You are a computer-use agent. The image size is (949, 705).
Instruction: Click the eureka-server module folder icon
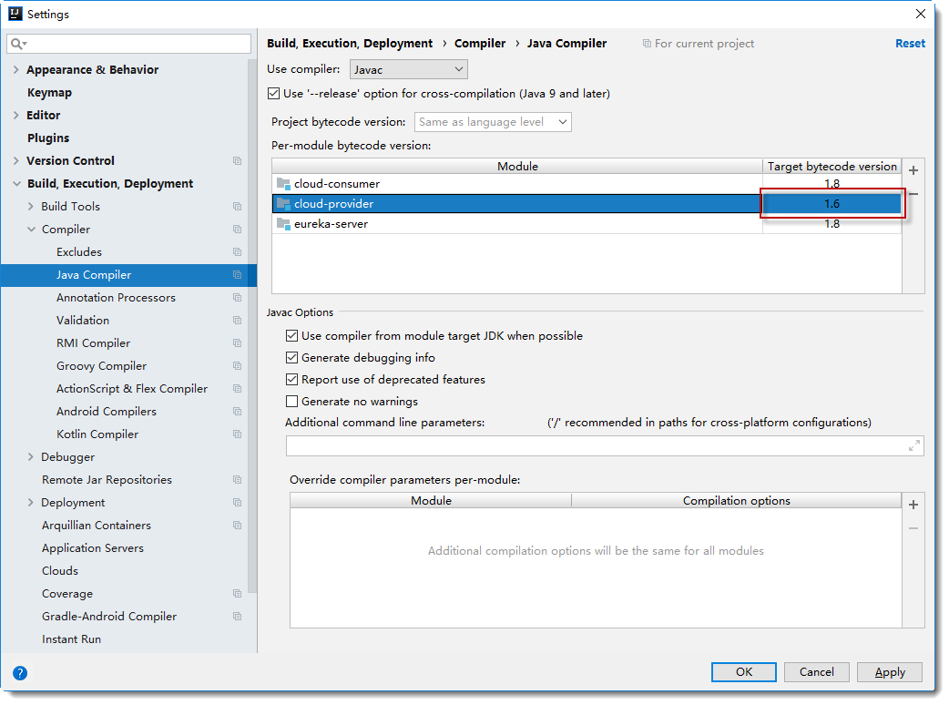283,224
